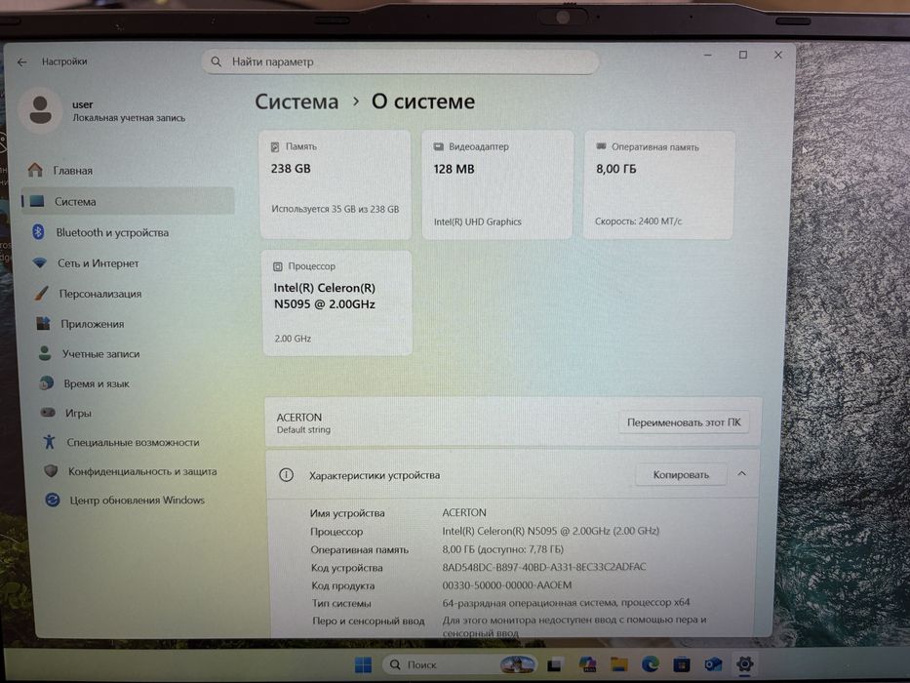
Task: Click the Копировать button for device specs
Action: point(681,474)
